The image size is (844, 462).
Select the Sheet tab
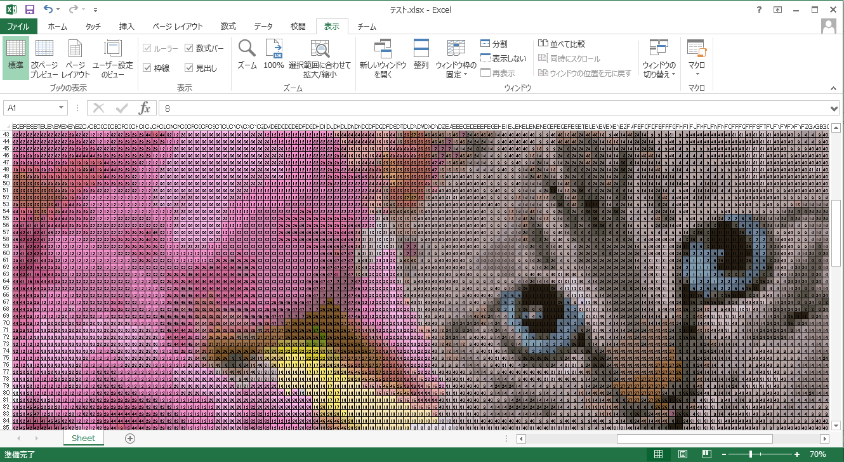point(83,438)
